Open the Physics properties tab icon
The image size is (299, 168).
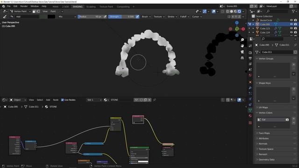250,99
